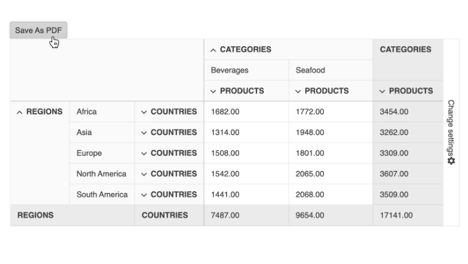Viewport: 468px width, 264px height.
Task: Collapse the REGIONS row header chevron
Action: pos(20,112)
